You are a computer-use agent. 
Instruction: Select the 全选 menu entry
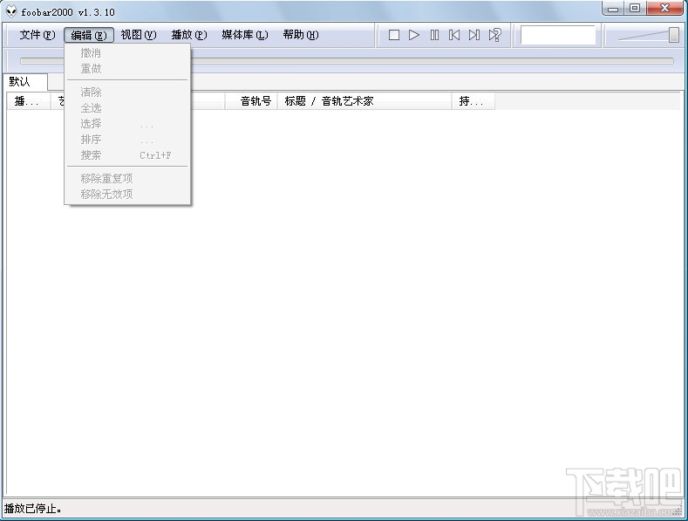tap(127, 108)
